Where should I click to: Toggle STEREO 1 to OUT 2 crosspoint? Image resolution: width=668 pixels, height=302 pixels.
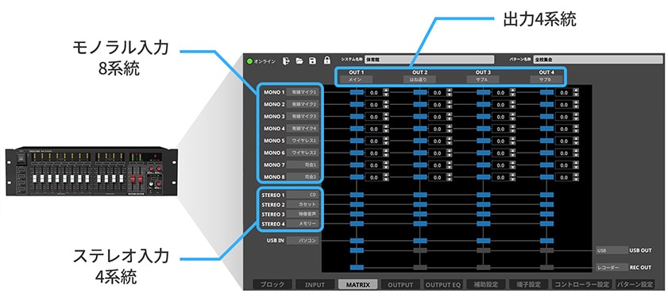pos(420,195)
